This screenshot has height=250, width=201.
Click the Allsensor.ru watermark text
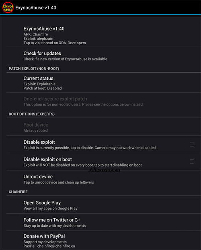(x=105, y=170)
